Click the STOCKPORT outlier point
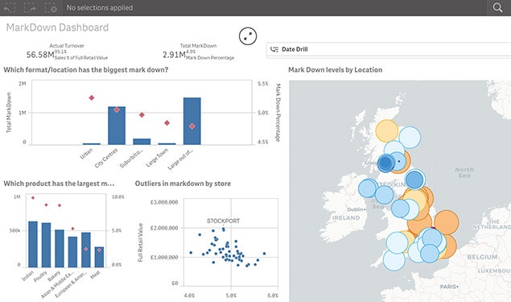 (x=223, y=230)
